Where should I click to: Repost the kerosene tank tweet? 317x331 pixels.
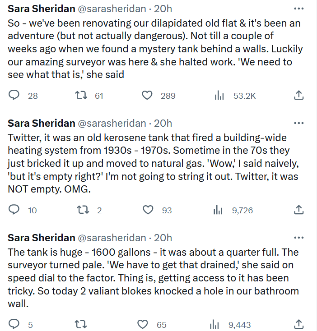tap(80, 210)
